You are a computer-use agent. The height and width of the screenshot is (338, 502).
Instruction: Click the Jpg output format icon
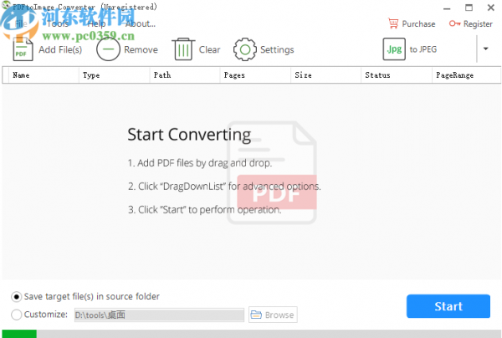pos(394,49)
